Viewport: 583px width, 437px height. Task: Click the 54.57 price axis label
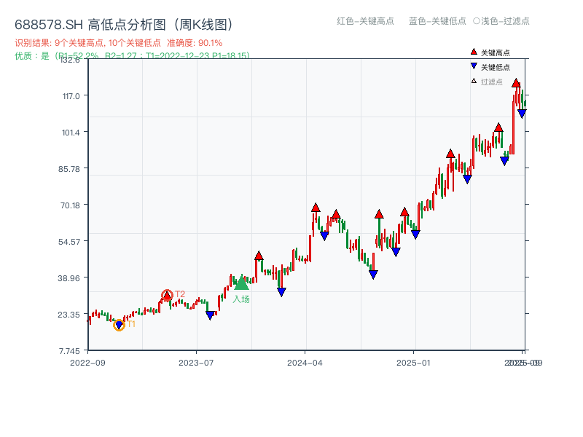tap(69, 242)
